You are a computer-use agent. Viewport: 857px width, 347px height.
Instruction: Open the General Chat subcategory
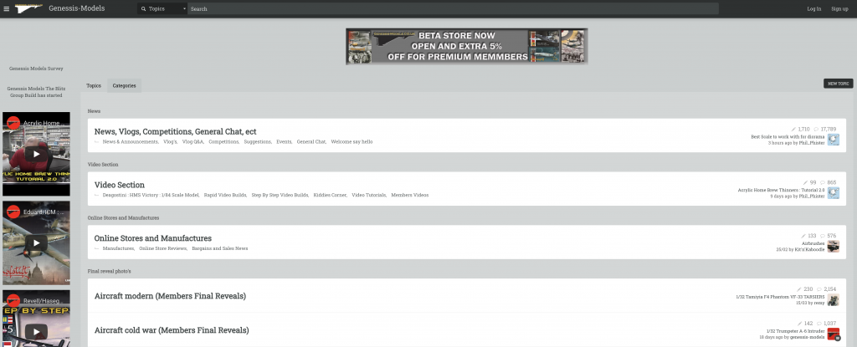pos(311,141)
